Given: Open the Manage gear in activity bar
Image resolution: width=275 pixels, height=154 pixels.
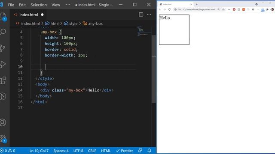Looking at the screenshot, I should click(x=3, y=139).
